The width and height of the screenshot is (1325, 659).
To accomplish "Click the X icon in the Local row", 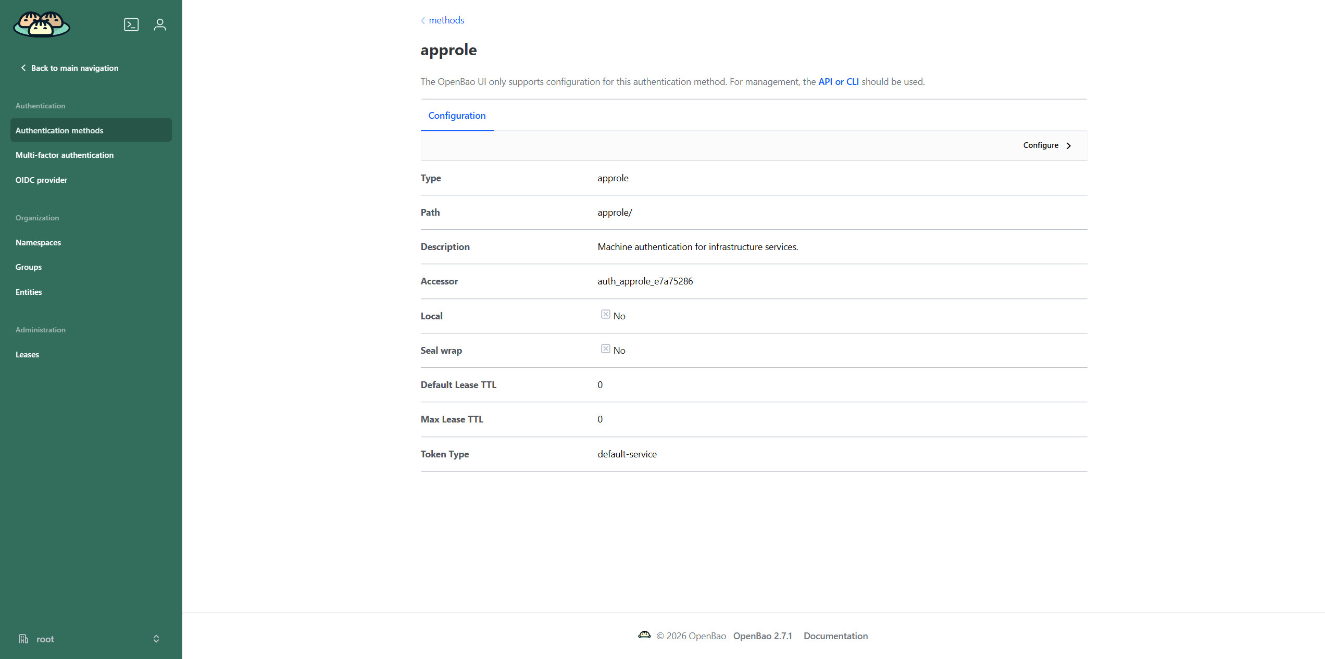I will click(x=605, y=314).
